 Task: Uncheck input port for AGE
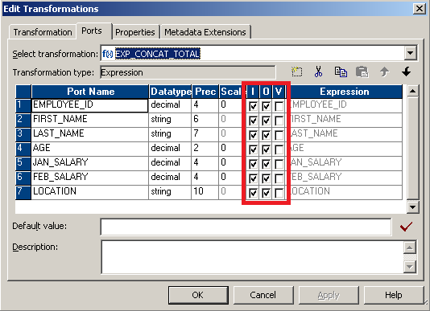[253, 149]
